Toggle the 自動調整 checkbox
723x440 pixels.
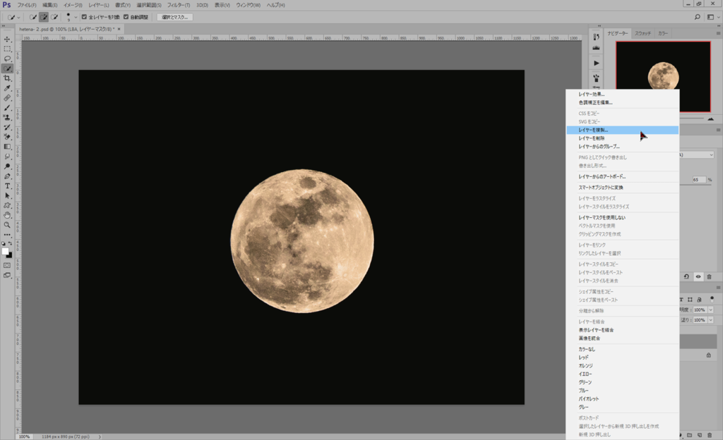pyautogui.click(x=126, y=17)
